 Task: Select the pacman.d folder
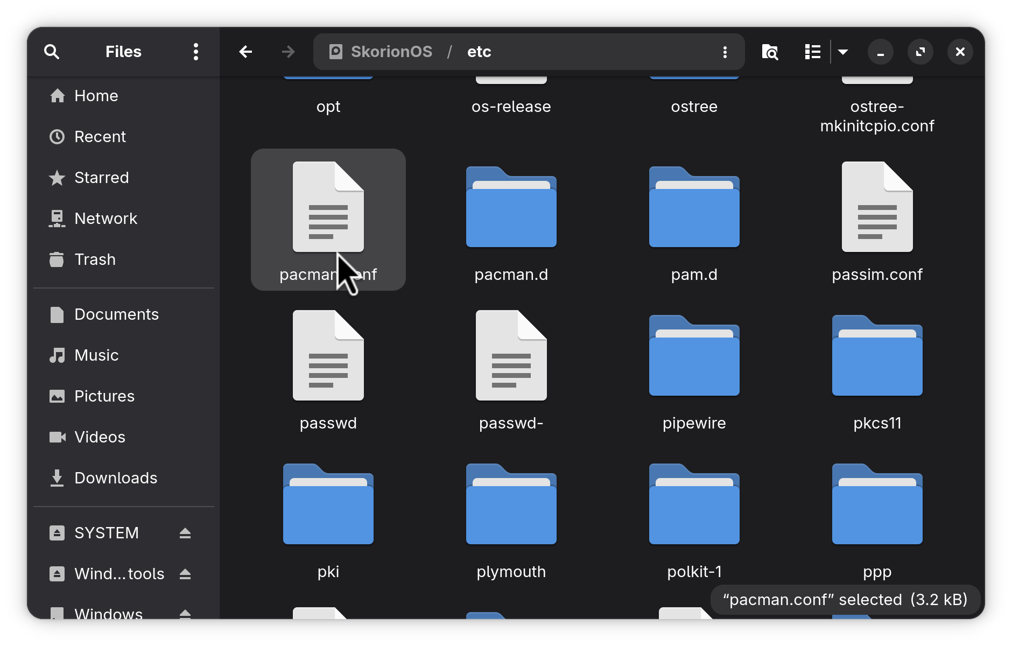click(x=511, y=221)
